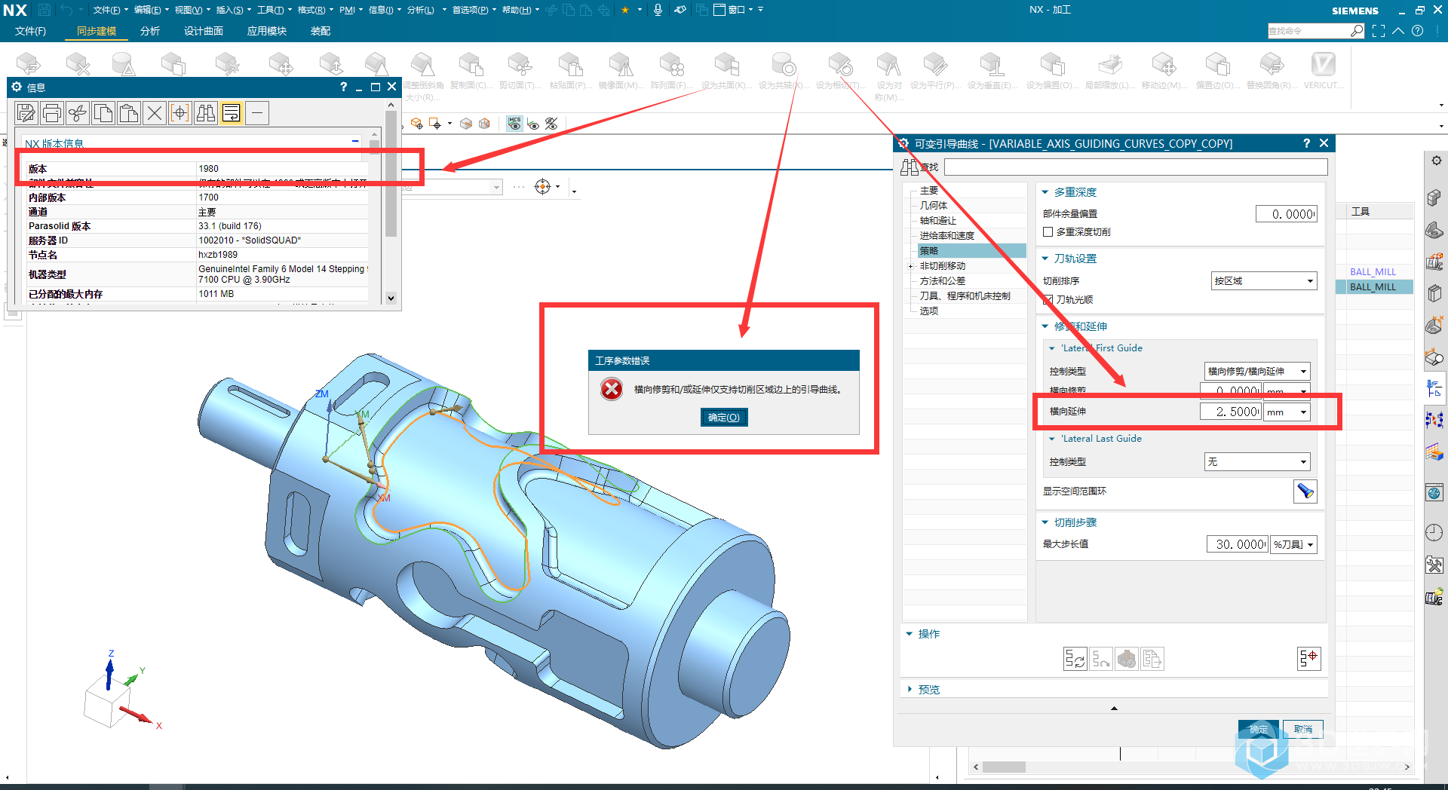The height and width of the screenshot is (790, 1448).
Task: Click the clock history icon in the right sidebar
Action: [x=1434, y=532]
